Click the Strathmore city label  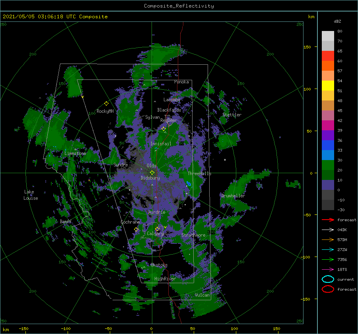coord(193,235)
